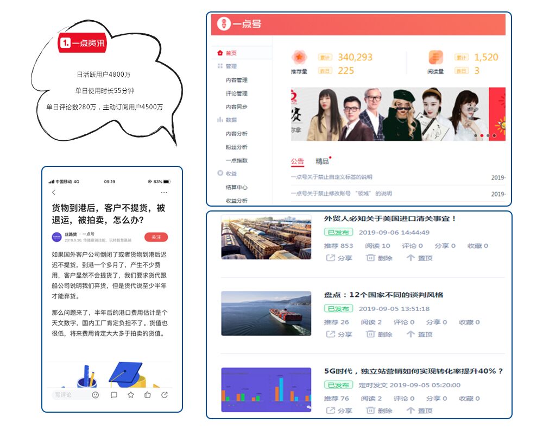Switch to the 精品 tab

click(x=322, y=161)
